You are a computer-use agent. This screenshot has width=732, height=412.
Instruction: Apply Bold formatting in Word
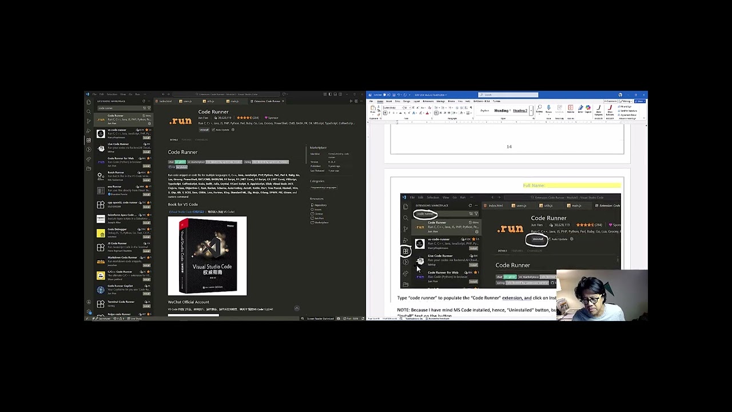[385, 113]
